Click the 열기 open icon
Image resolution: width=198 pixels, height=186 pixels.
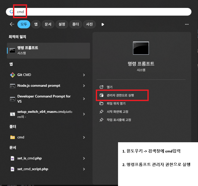tap(101, 87)
